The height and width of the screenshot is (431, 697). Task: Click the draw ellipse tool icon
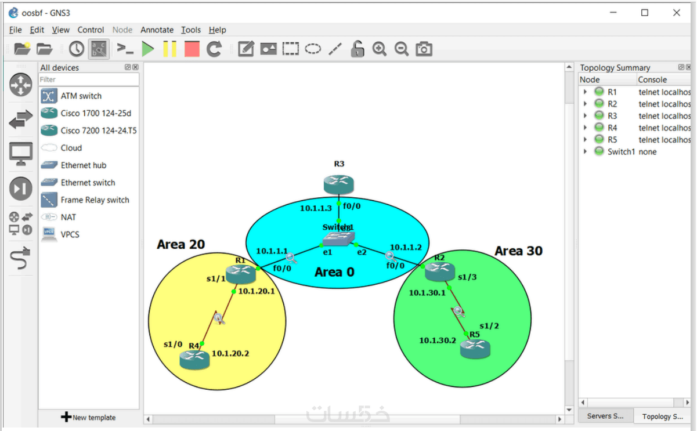pos(313,49)
